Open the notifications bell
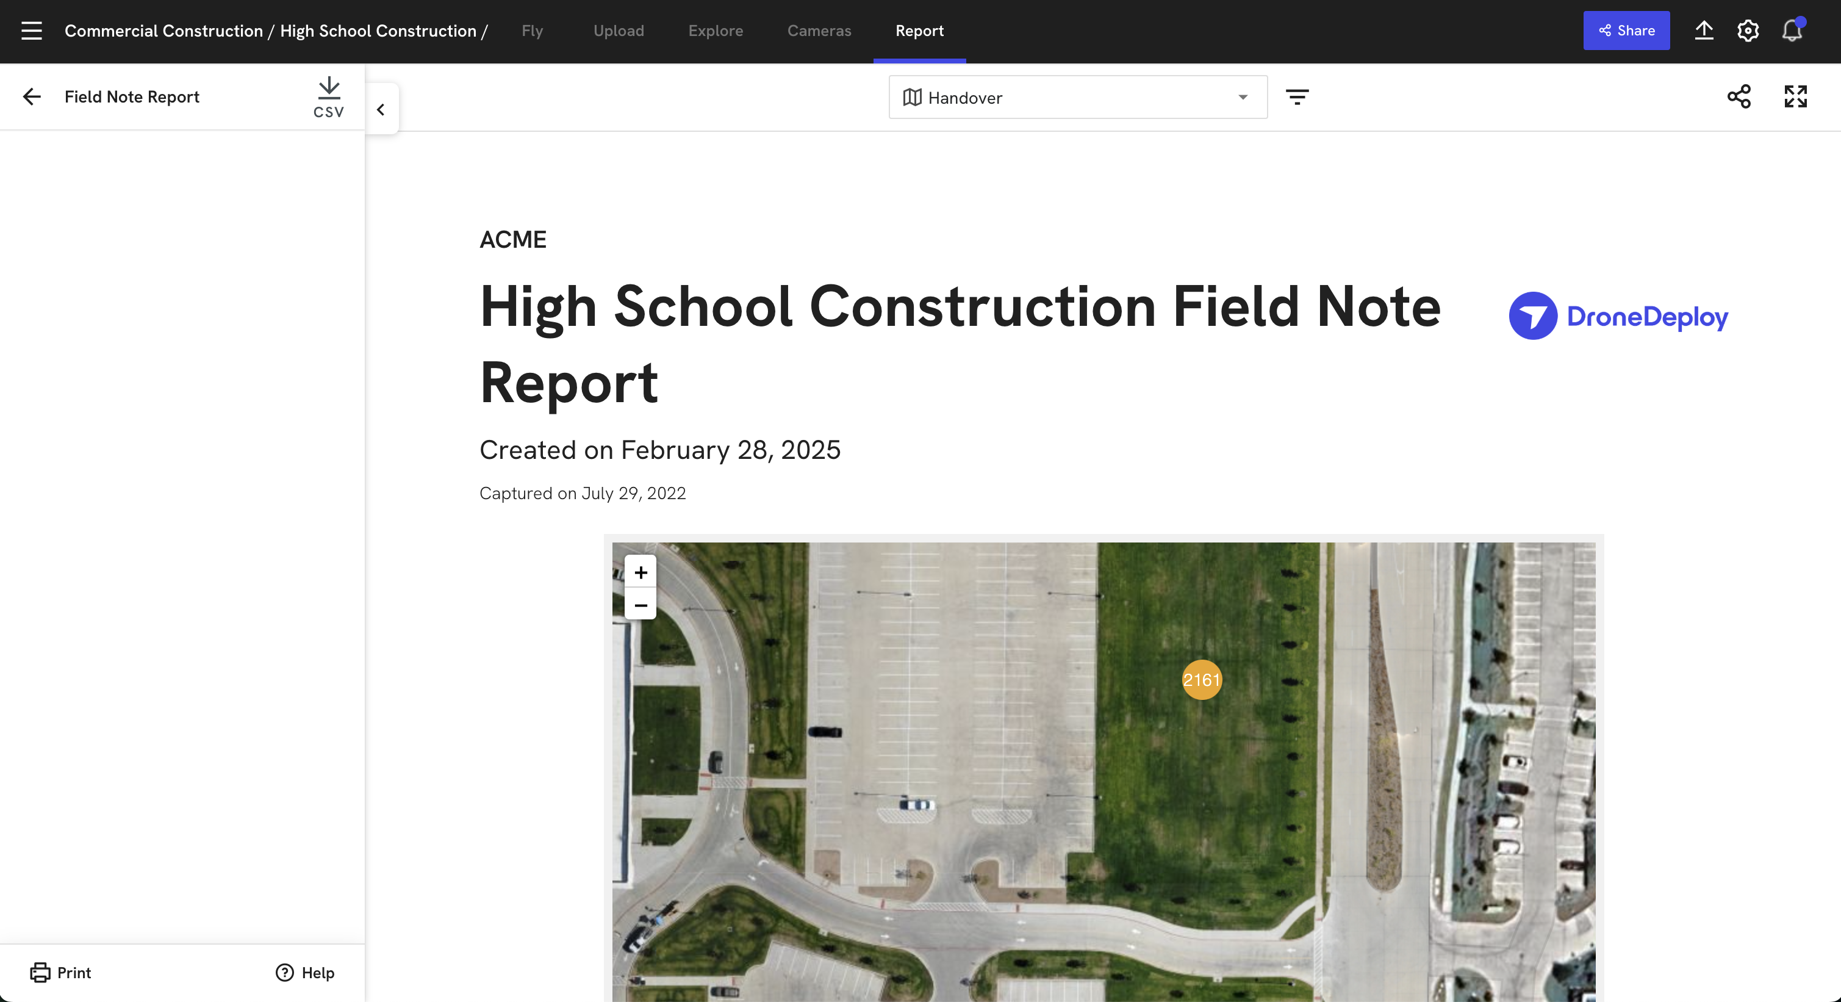Image resolution: width=1841 pixels, height=1002 pixels. coord(1792,31)
